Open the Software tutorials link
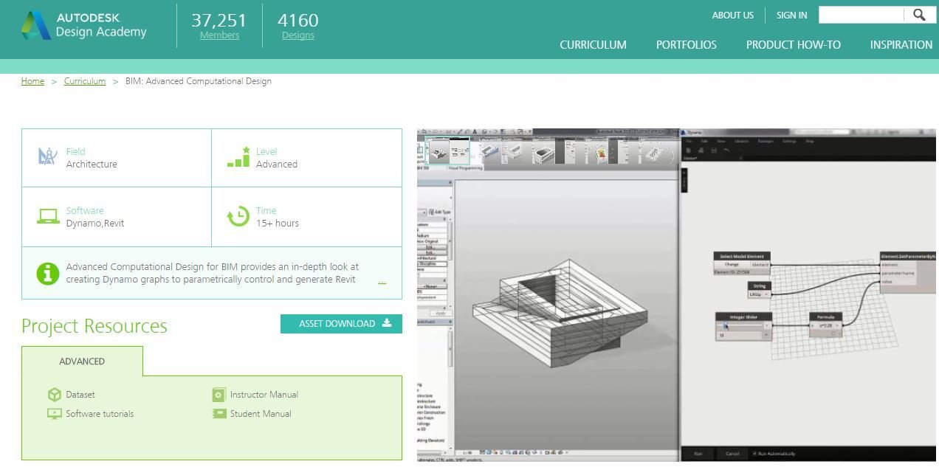 (x=100, y=414)
